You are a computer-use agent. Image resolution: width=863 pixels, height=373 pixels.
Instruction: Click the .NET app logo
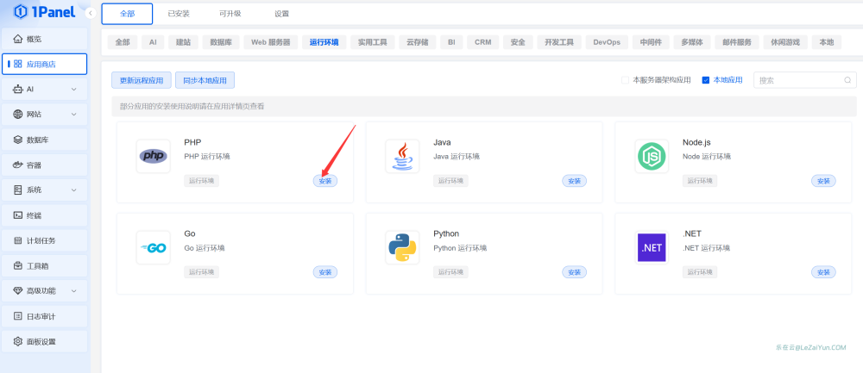[652, 248]
